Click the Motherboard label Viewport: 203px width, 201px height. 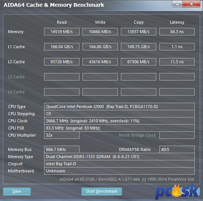21,171
